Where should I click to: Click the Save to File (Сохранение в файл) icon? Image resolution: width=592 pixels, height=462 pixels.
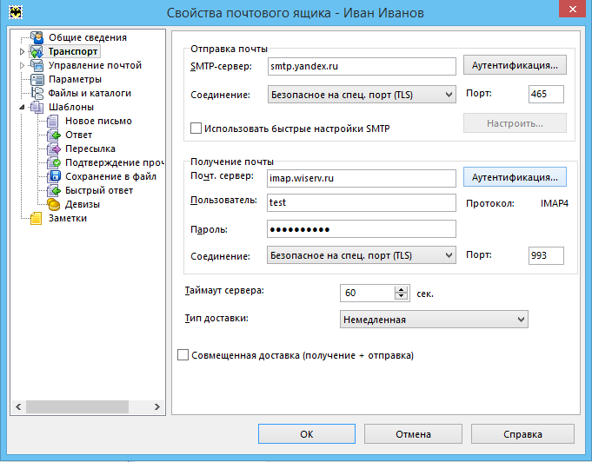point(54,176)
